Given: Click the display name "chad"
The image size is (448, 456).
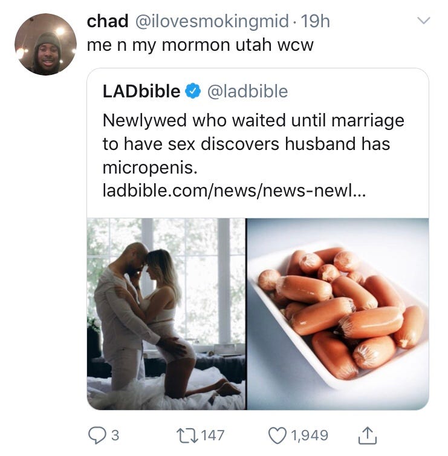Looking at the screenshot, I should pos(108,21).
